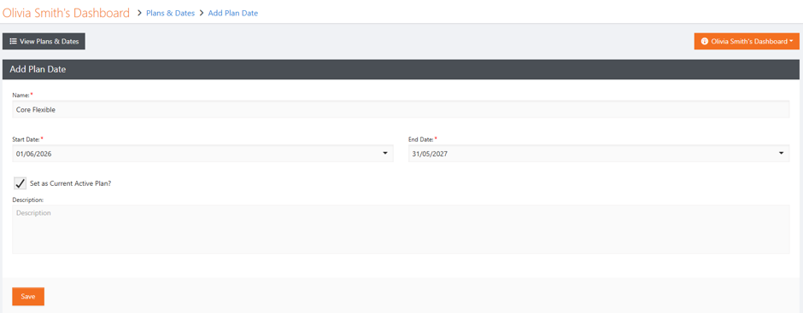Click the Name input field
803x313 pixels.
point(401,109)
